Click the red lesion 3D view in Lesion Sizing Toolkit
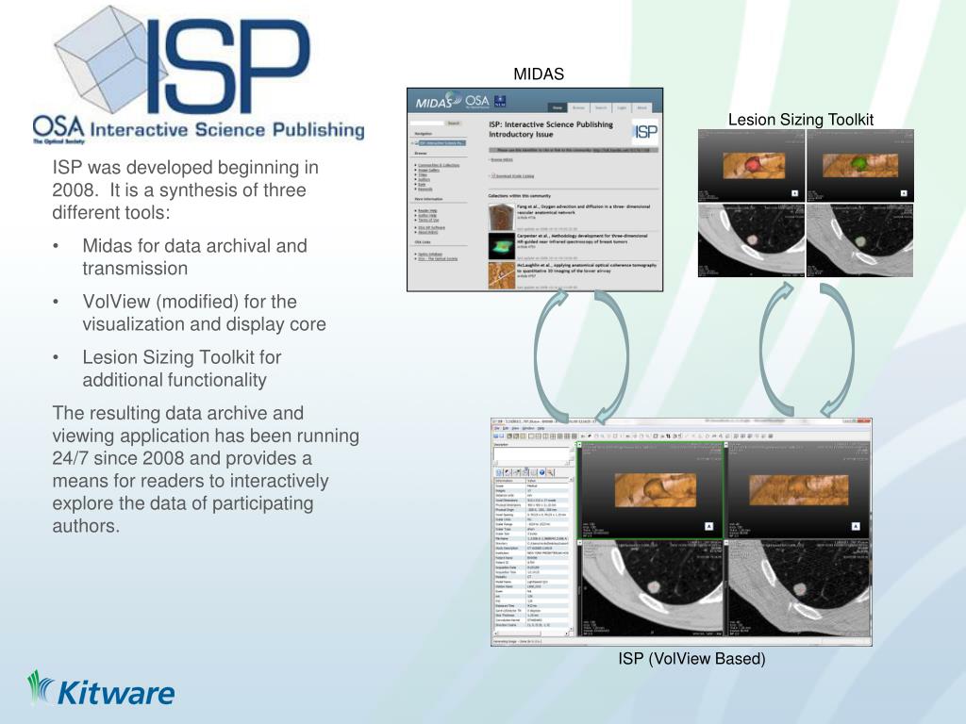 (x=751, y=166)
